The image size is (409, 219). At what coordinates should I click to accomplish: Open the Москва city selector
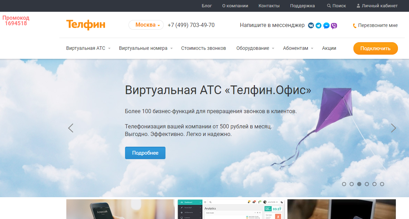146,25
